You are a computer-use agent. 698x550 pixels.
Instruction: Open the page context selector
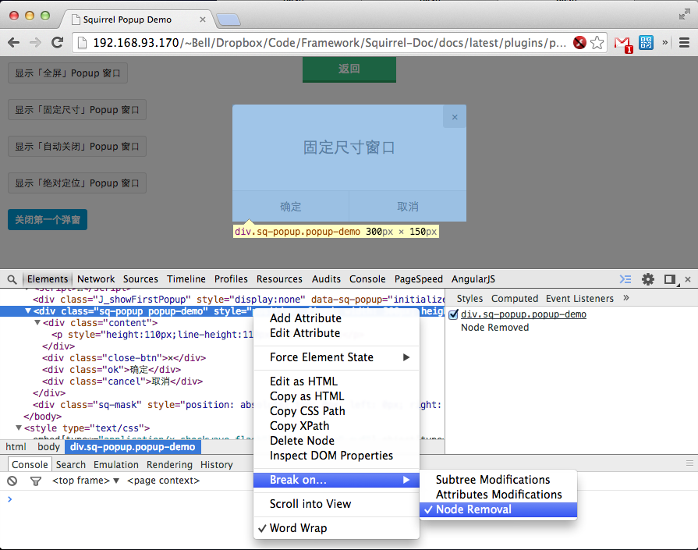163,481
